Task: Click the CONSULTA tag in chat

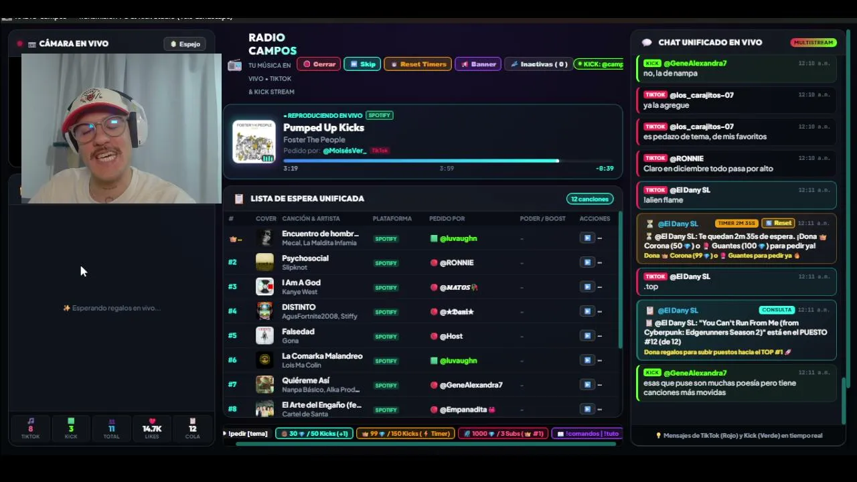Action: coord(777,310)
